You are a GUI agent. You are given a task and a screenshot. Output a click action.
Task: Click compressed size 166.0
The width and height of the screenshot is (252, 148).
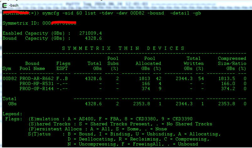[x=228, y=83]
